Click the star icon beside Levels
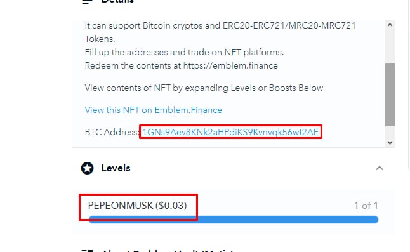 click(x=88, y=168)
